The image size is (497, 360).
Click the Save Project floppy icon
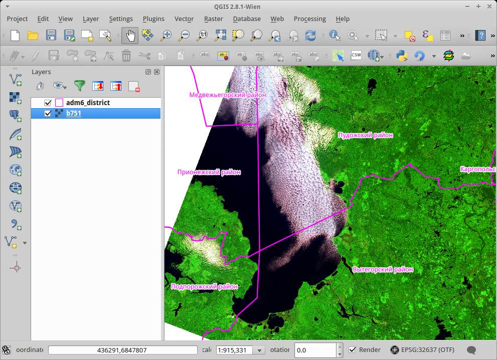click(x=51, y=36)
